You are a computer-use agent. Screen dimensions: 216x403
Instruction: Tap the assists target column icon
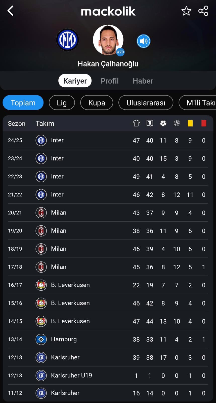pyautogui.click(x=177, y=123)
